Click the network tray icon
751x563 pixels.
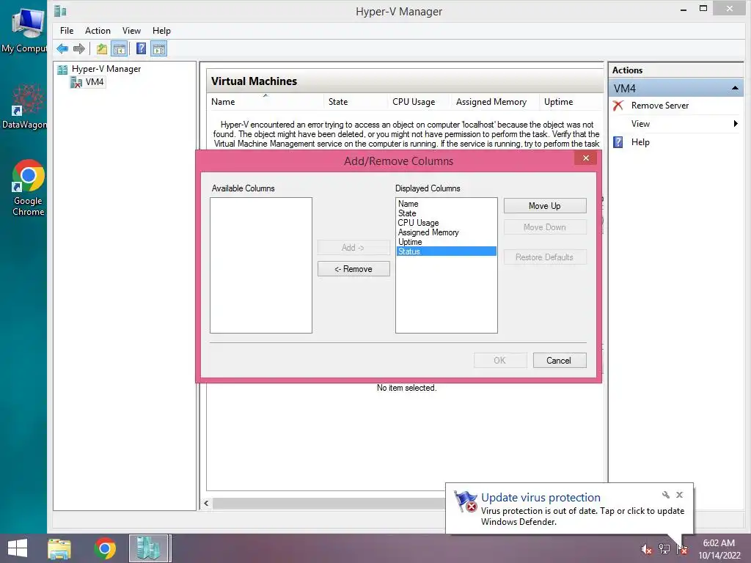664,549
